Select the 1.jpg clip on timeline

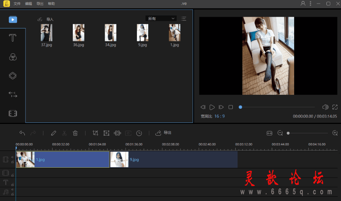(x=63, y=159)
